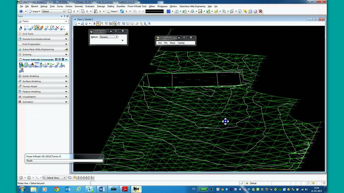Click Zoom In in the view toolbar
The height and width of the screenshot is (193, 344).
98,24
